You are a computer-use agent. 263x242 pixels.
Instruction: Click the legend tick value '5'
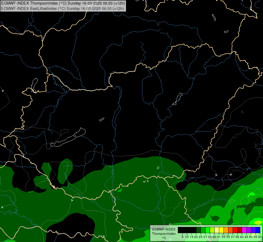pos(182,237)
